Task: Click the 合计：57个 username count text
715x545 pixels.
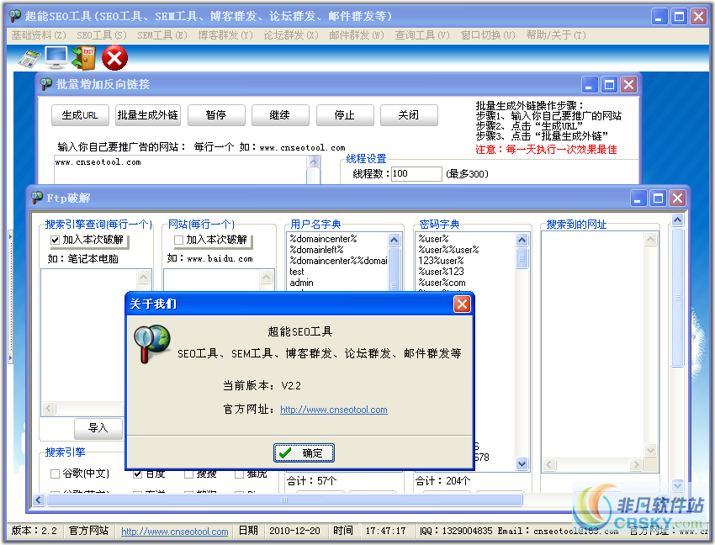Action: point(312,481)
